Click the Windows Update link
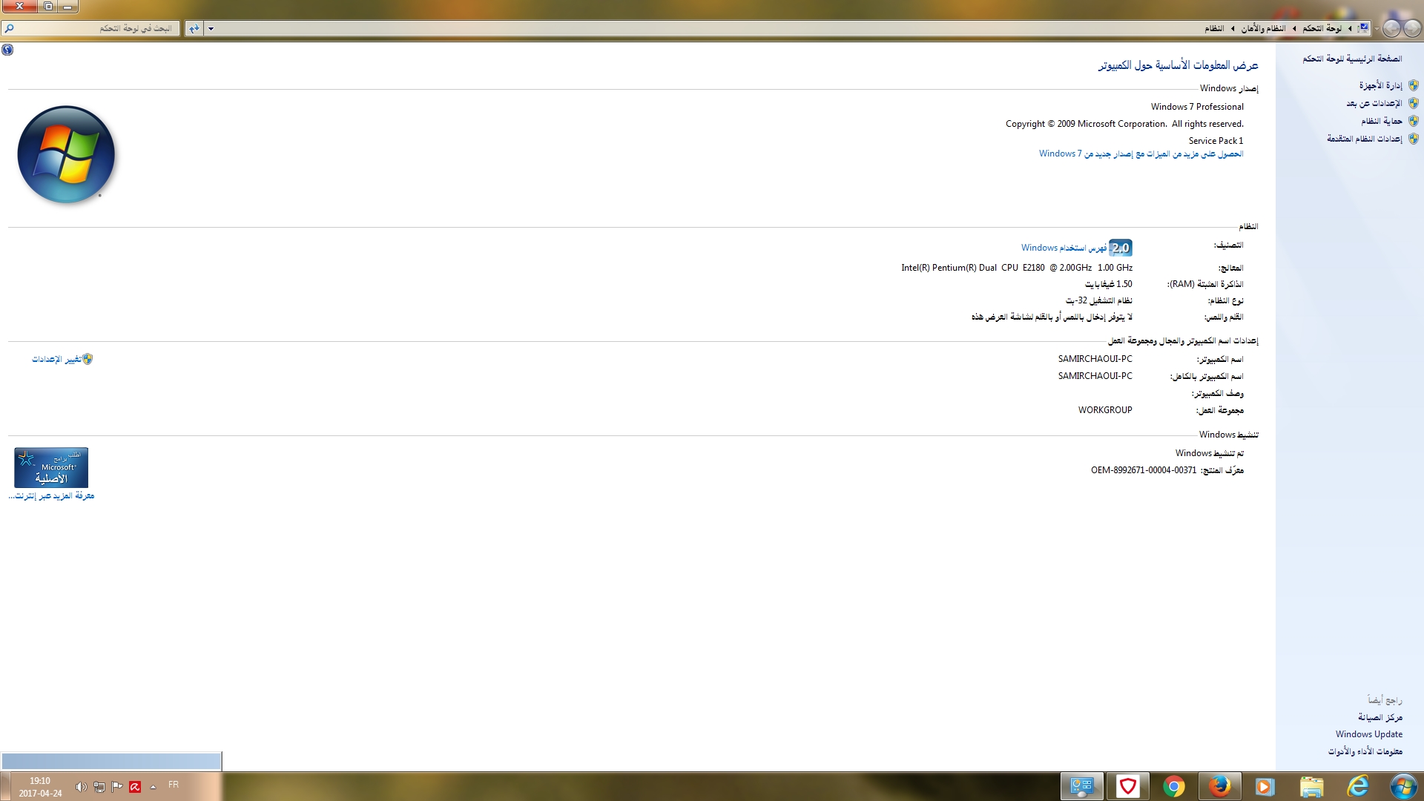Image resolution: width=1424 pixels, height=801 pixels. (x=1368, y=734)
